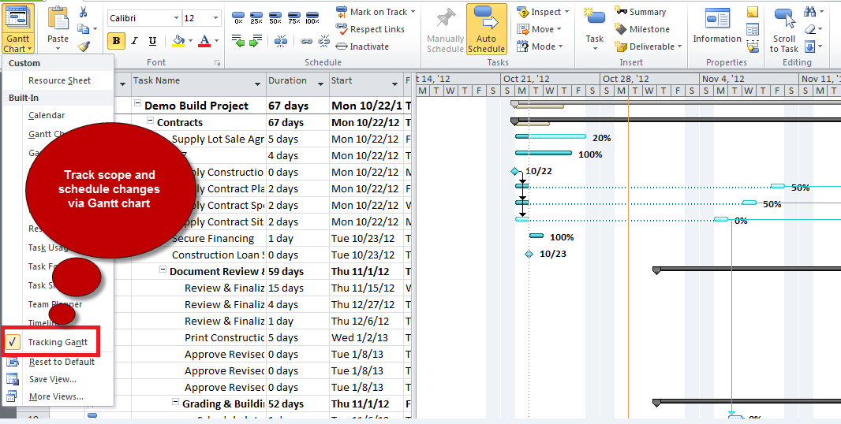
Task: Open the font size 12 dropdown
Action: coord(215,18)
